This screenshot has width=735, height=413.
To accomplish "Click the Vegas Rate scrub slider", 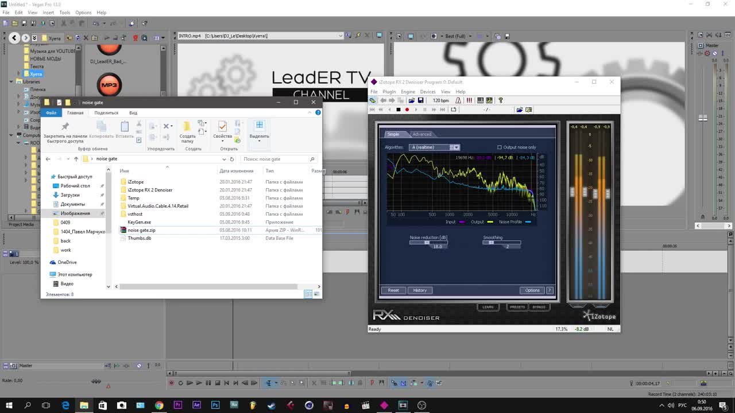I will [x=96, y=381].
